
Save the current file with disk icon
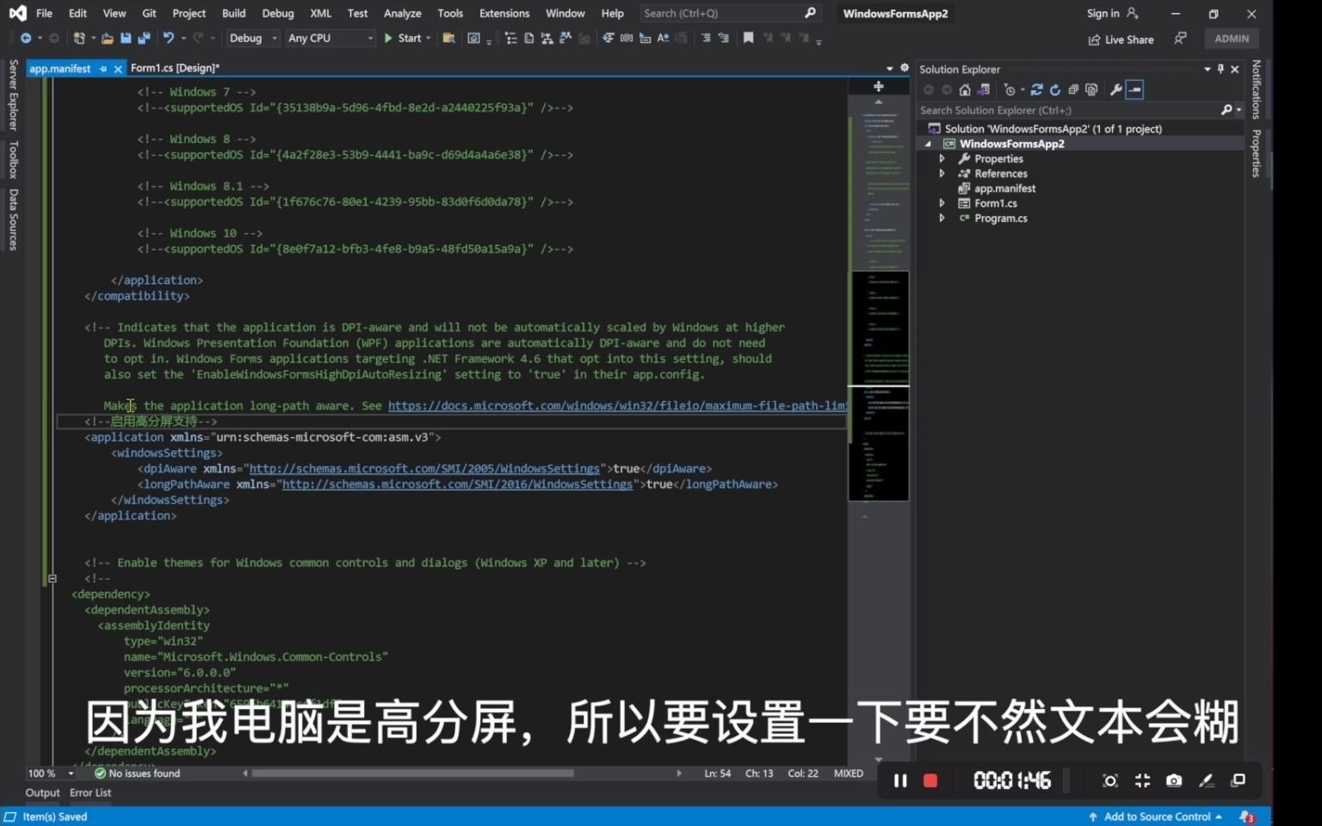pos(126,38)
